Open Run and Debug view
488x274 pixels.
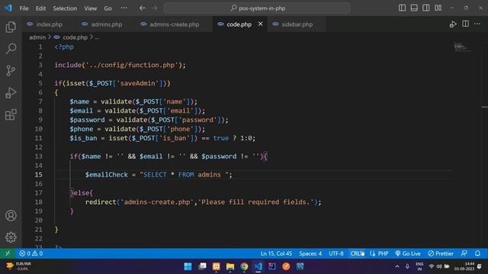(11, 93)
